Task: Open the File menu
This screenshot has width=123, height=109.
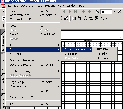Action: (x=9, y=6)
